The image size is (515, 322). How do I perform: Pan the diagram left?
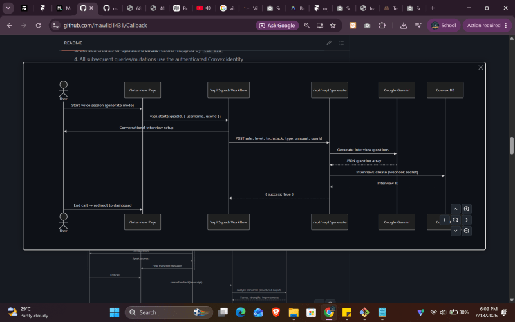pyautogui.click(x=444, y=220)
